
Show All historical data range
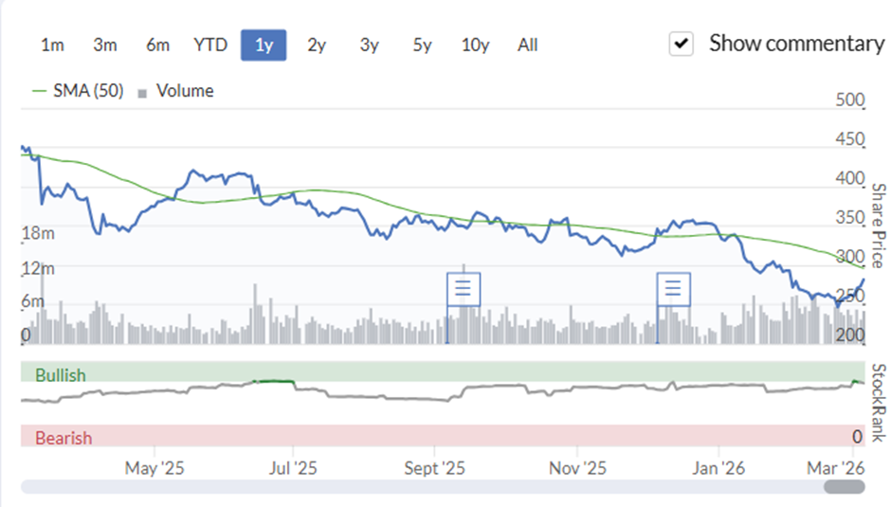click(527, 45)
